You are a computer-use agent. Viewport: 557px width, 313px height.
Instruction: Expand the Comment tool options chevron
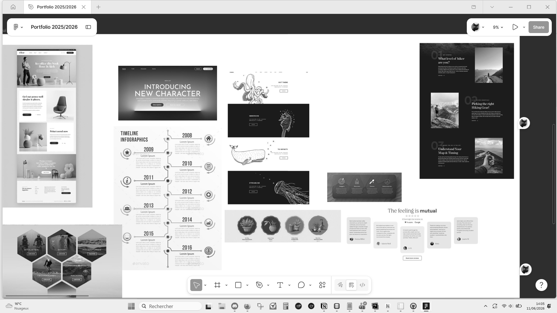pos(310,285)
